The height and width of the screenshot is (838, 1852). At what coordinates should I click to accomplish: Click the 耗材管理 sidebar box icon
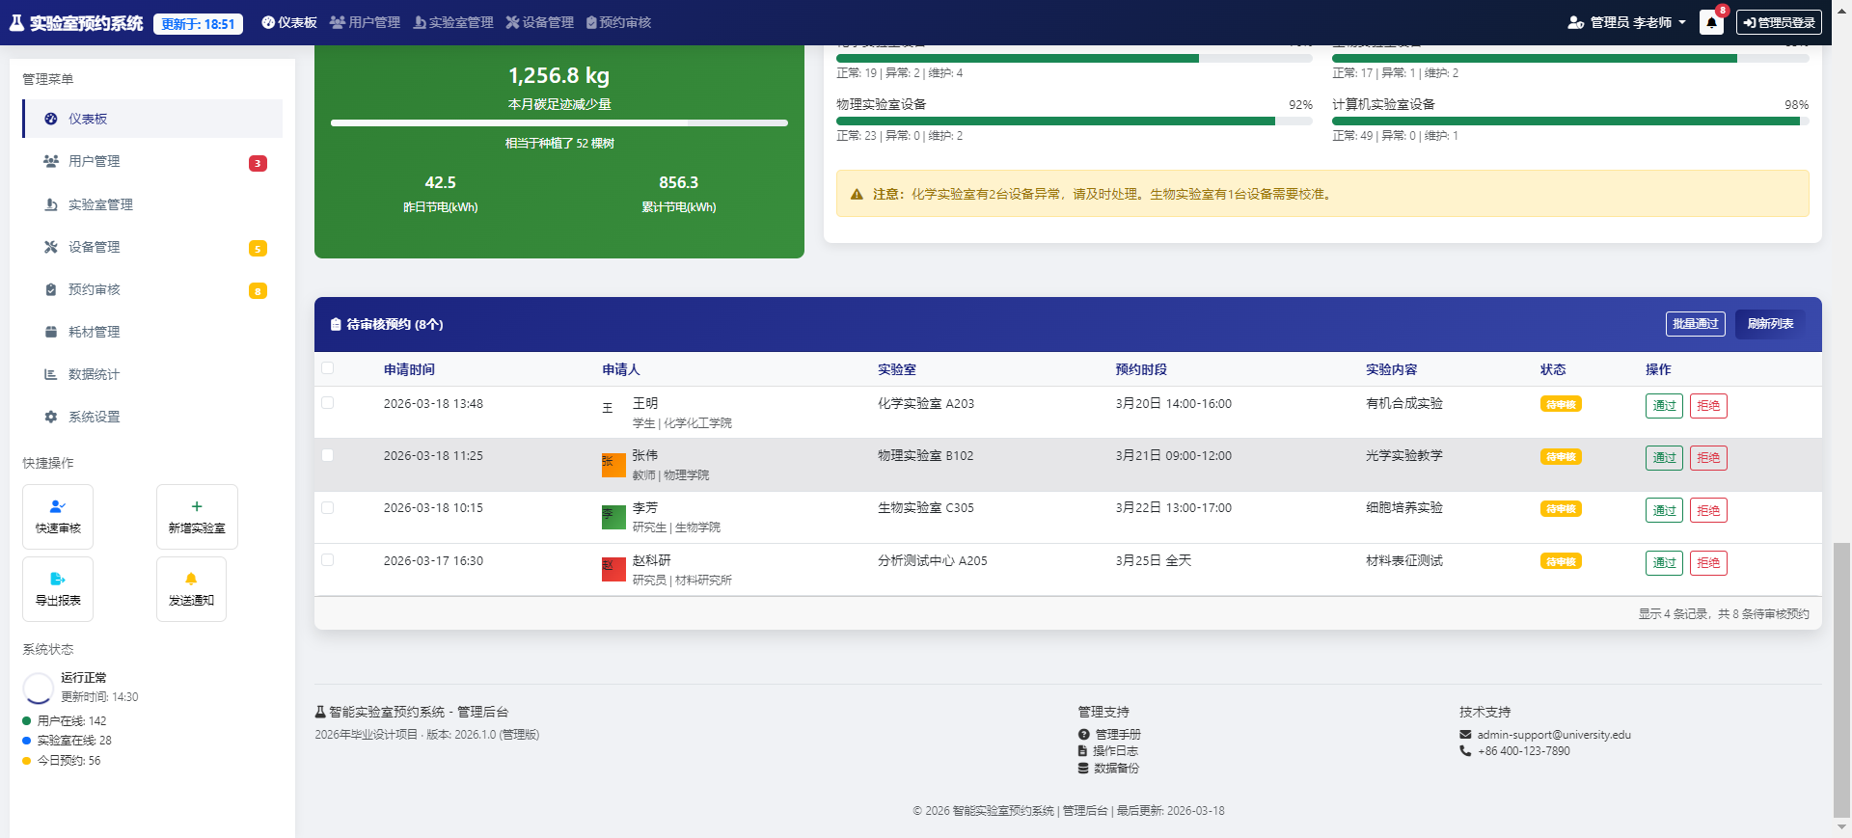tap(51, 332)
